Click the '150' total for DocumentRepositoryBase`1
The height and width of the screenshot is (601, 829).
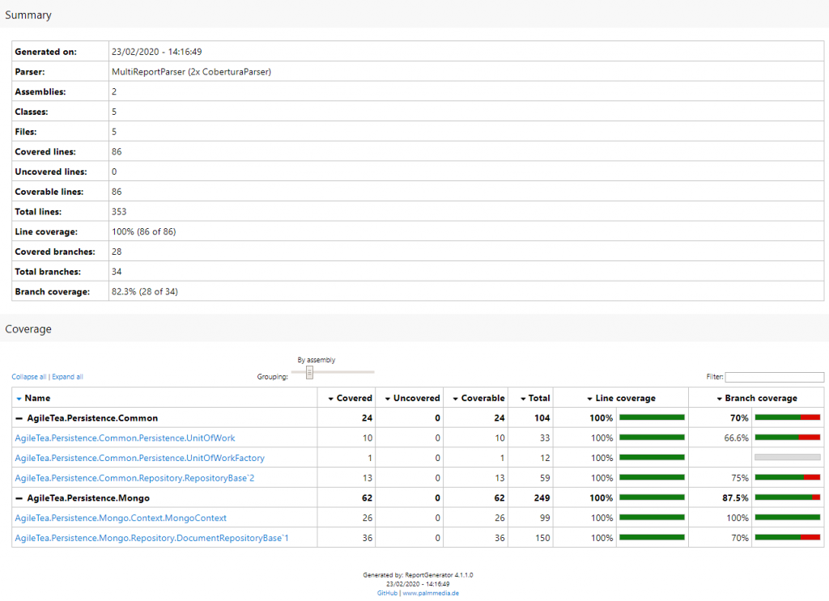coord(542,538)
